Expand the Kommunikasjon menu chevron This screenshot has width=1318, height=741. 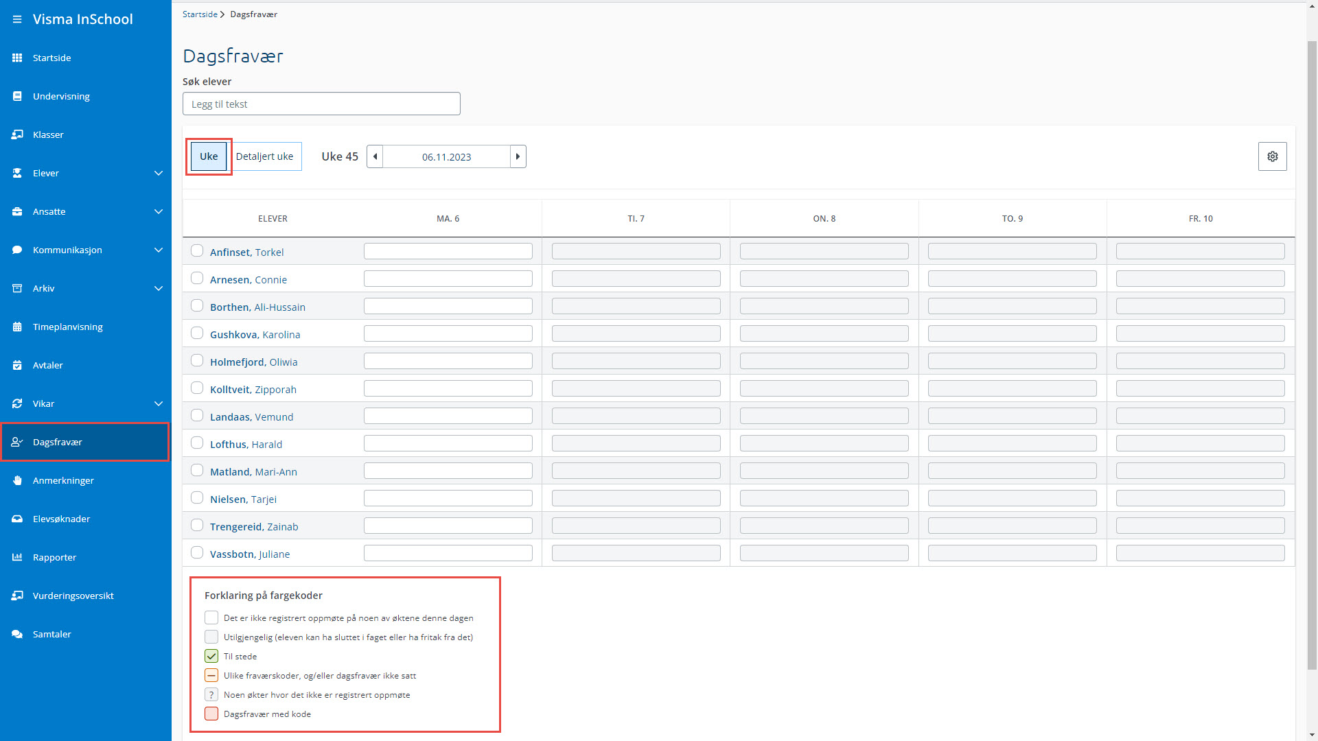(x=159, y=250)
